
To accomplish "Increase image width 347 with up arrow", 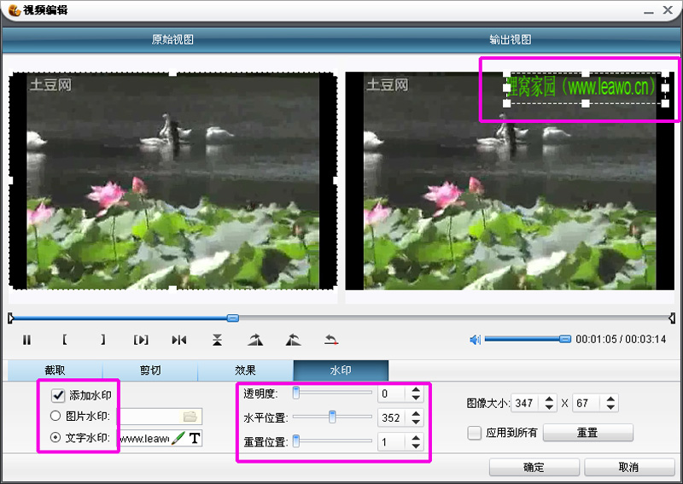I will (x=549, y=399).
